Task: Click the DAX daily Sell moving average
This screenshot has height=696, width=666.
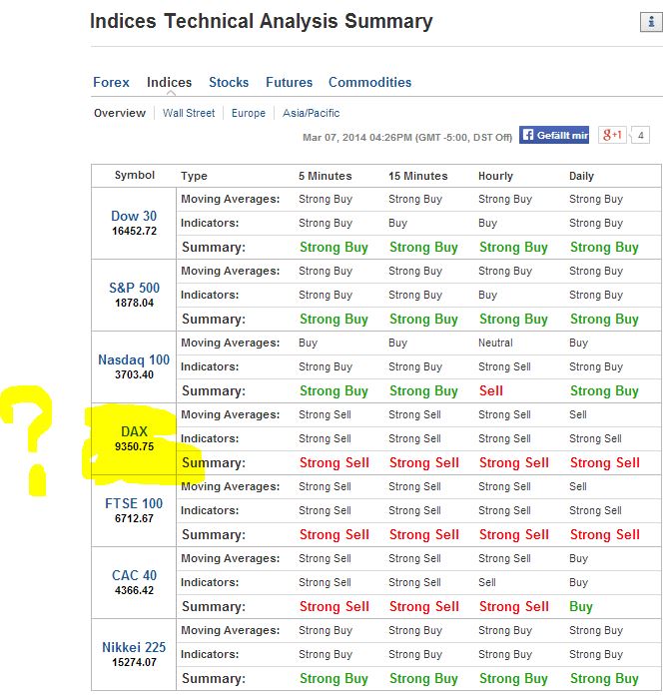Action: [x=578, y=414]
